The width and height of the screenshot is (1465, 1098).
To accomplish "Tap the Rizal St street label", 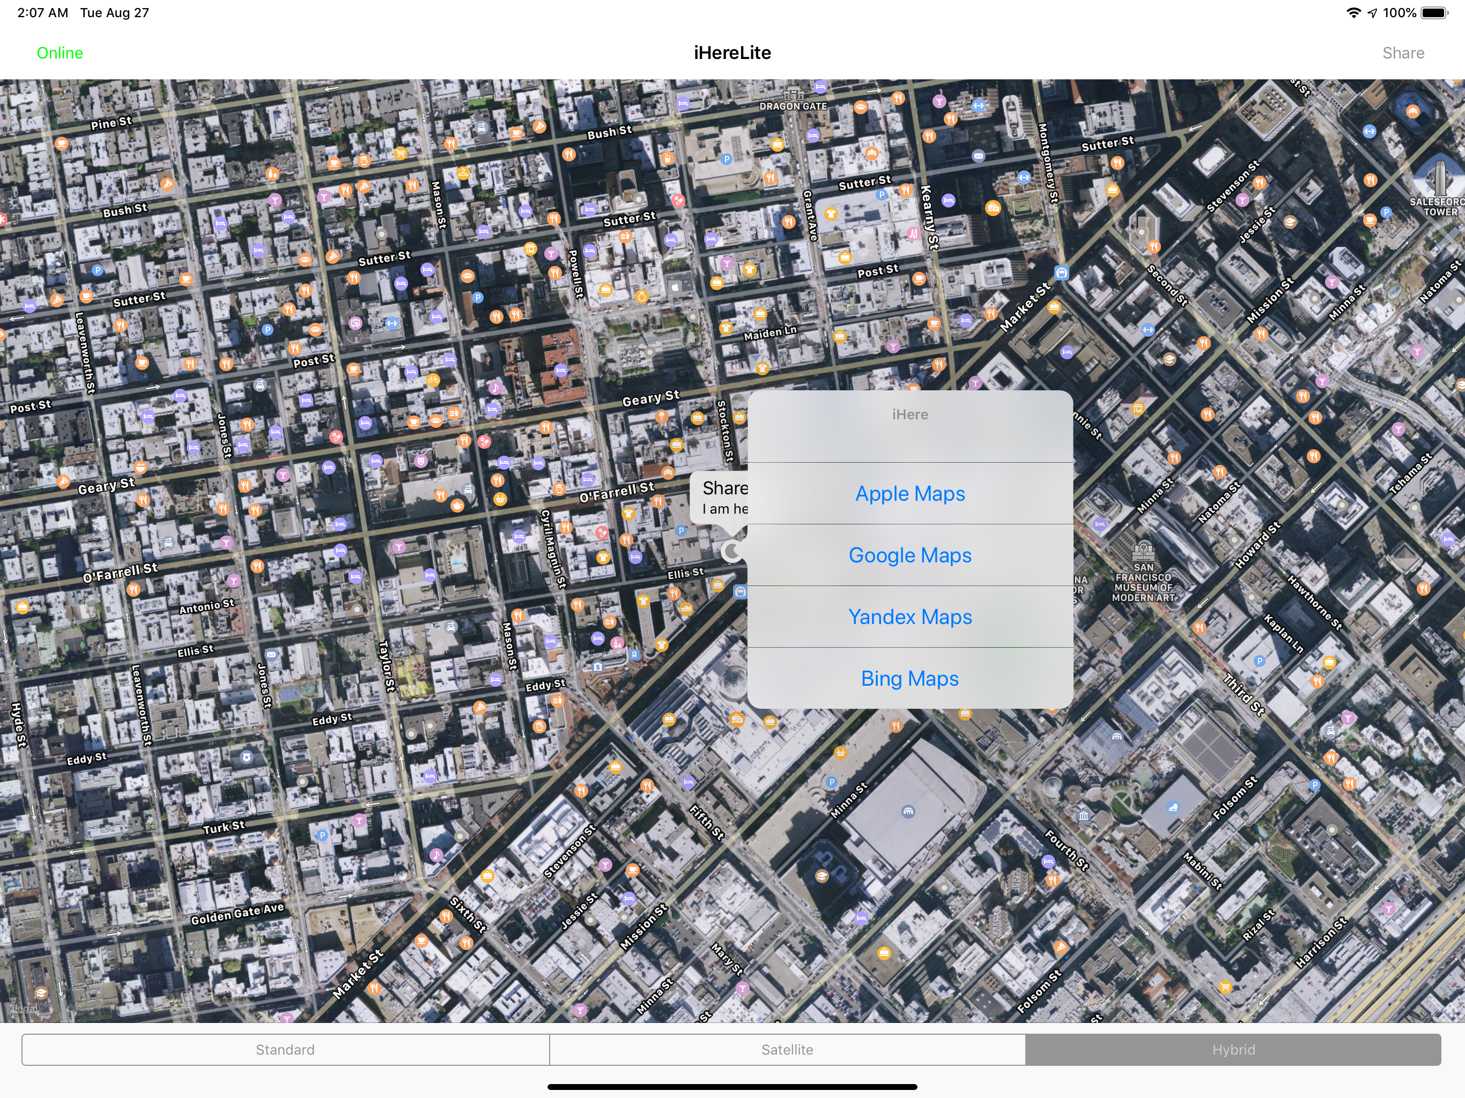I will 1259,925.
